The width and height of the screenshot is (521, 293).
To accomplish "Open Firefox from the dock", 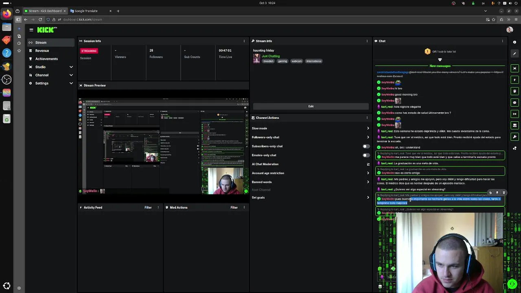I will (x=7, y=13).
